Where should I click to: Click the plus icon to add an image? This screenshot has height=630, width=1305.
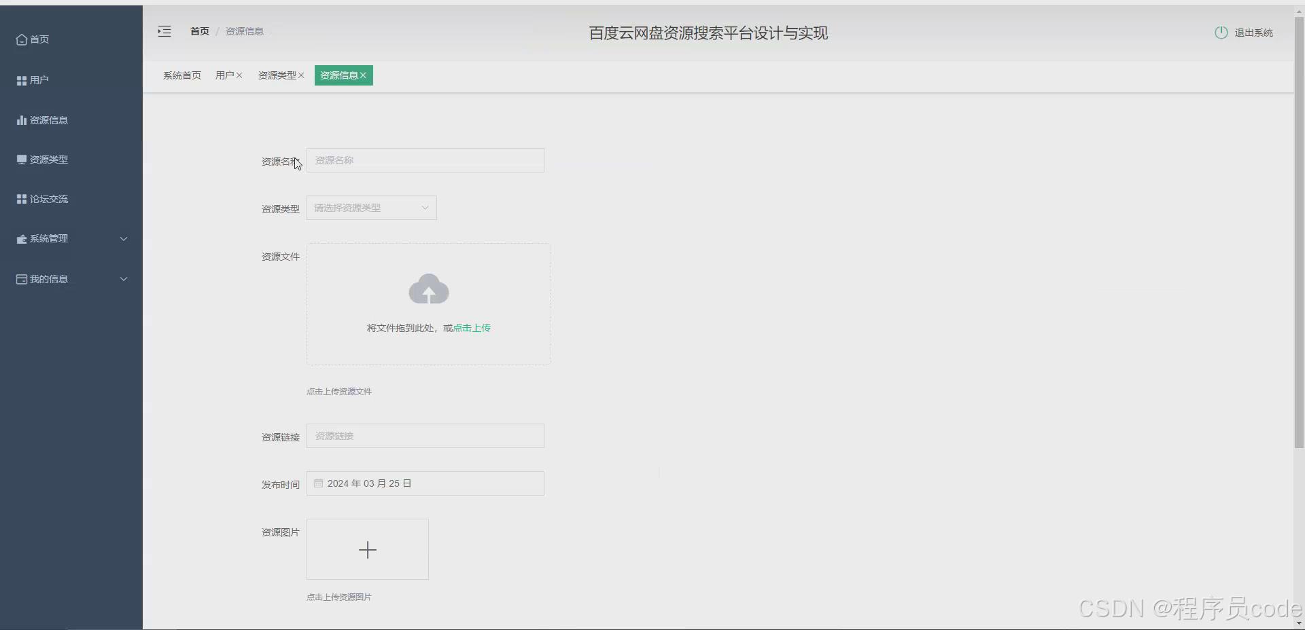[x=368, y=550]
